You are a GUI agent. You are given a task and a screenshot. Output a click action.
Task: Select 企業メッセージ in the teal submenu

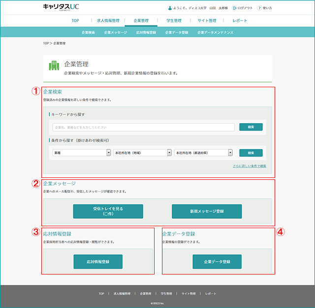[116, 33]
